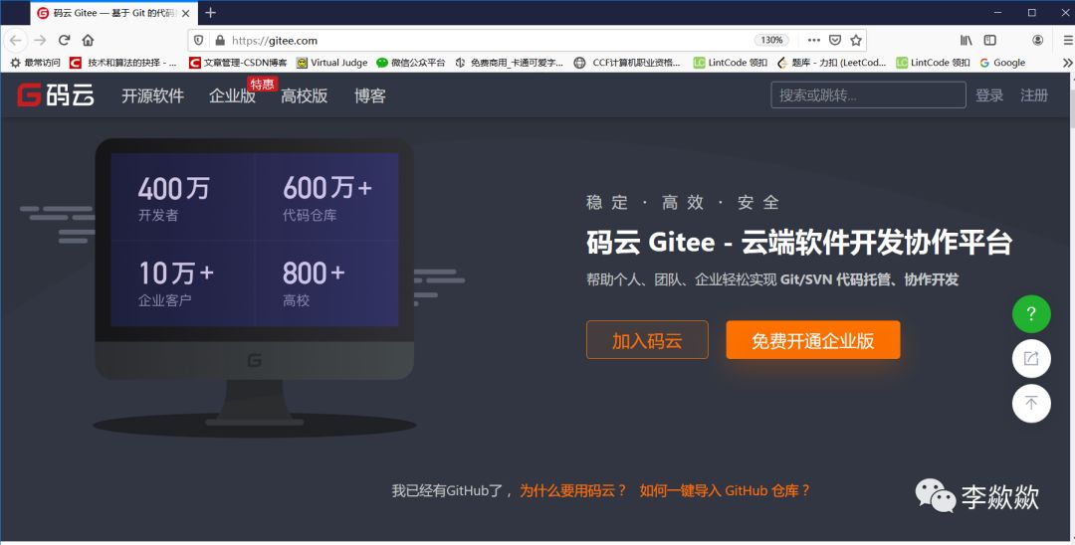Click the 码云 Gitee logo

tap(56, 95)
